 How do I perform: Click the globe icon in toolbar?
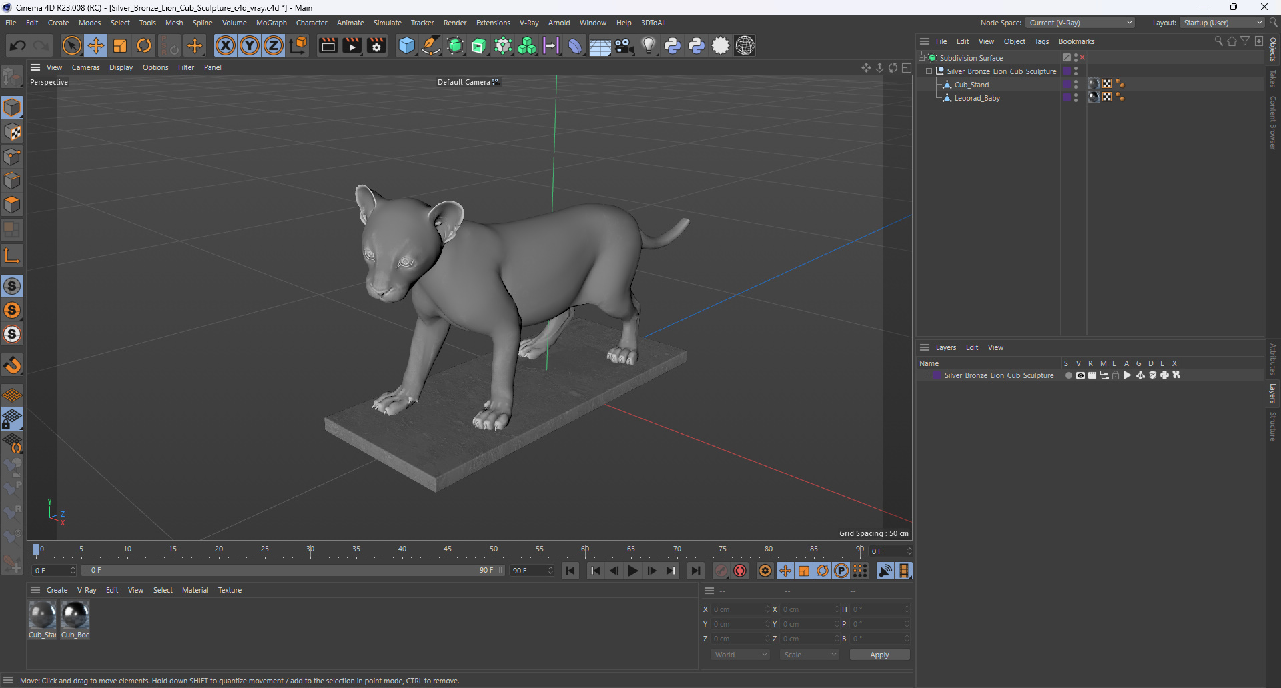tap(745, 45)
